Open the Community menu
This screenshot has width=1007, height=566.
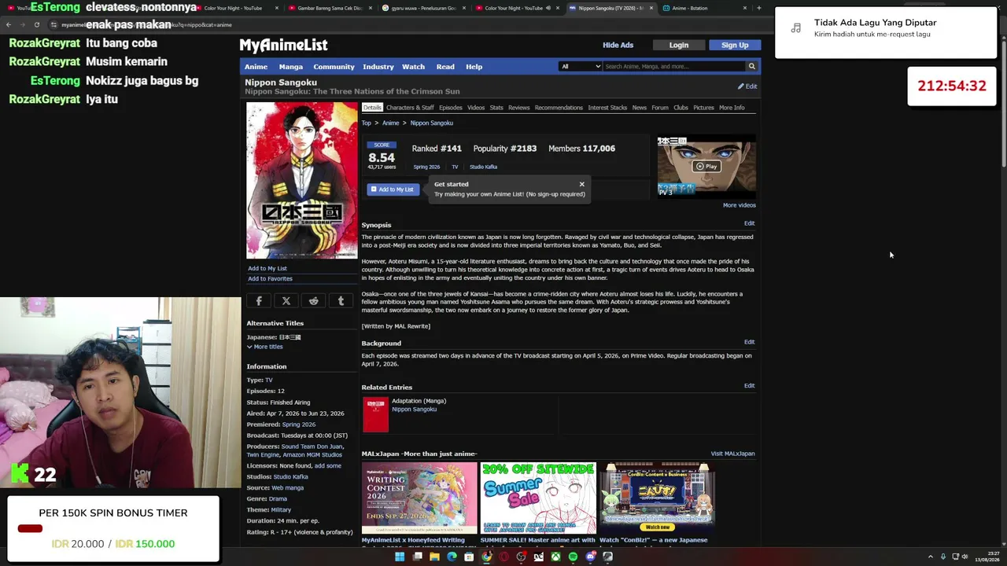(334, 67)
